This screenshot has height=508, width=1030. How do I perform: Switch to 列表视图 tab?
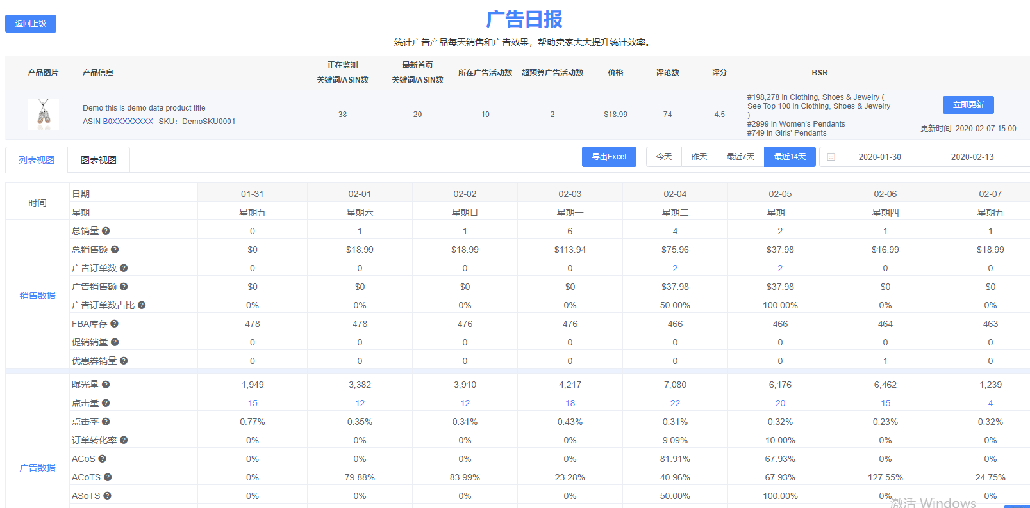[37, 160]
